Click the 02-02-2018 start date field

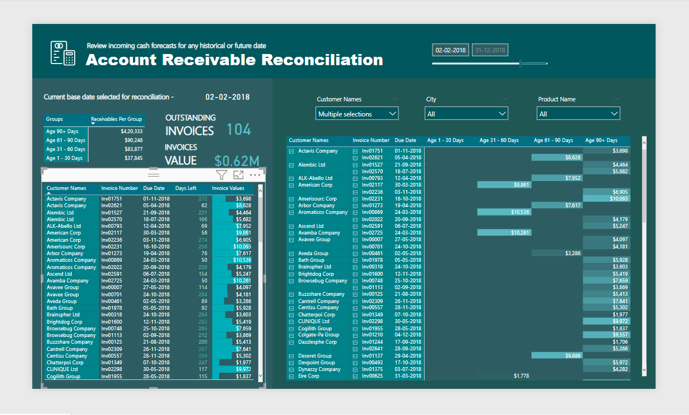pos(451,50)
